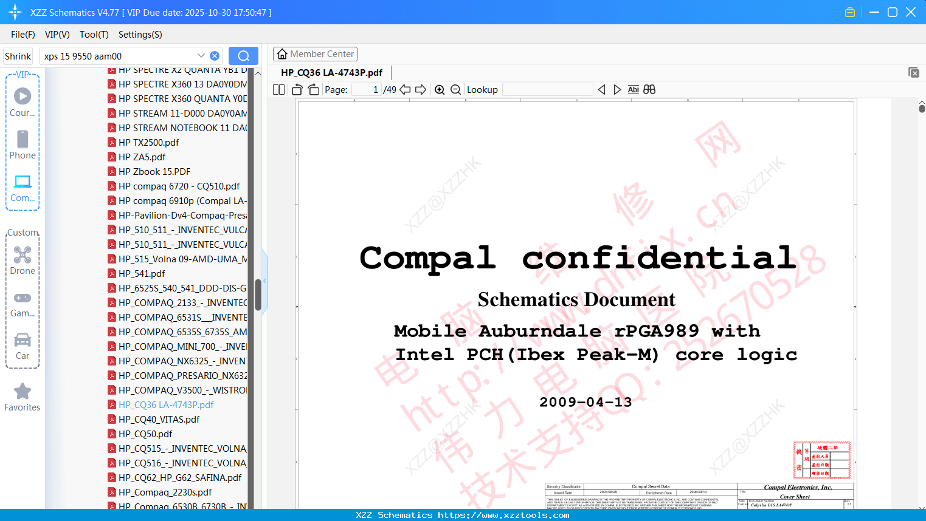Find previous lookup result
926x521 pixels.
point(601,90)
